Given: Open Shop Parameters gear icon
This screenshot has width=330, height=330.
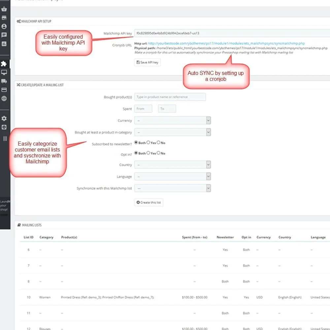Looking at the screenshot, I should 4,118.
